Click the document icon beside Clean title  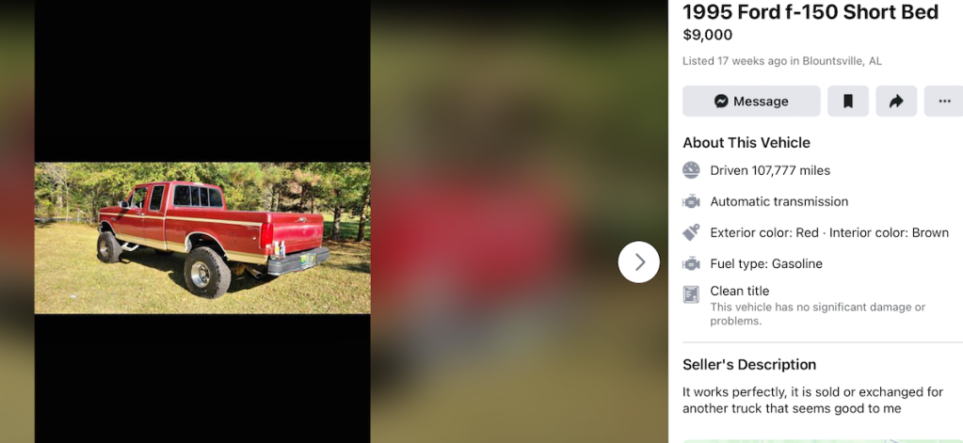[691, 294]
